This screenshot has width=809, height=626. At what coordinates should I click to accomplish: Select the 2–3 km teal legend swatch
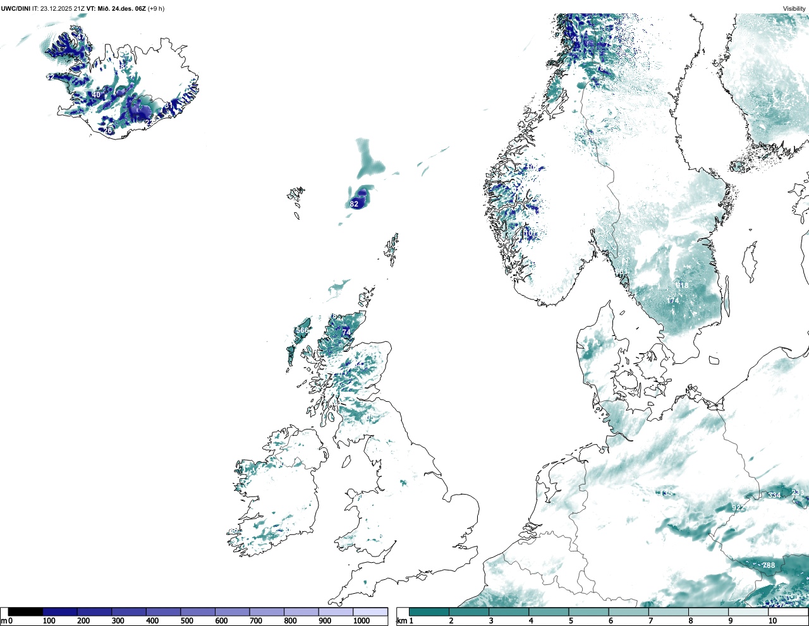[469, 611]
